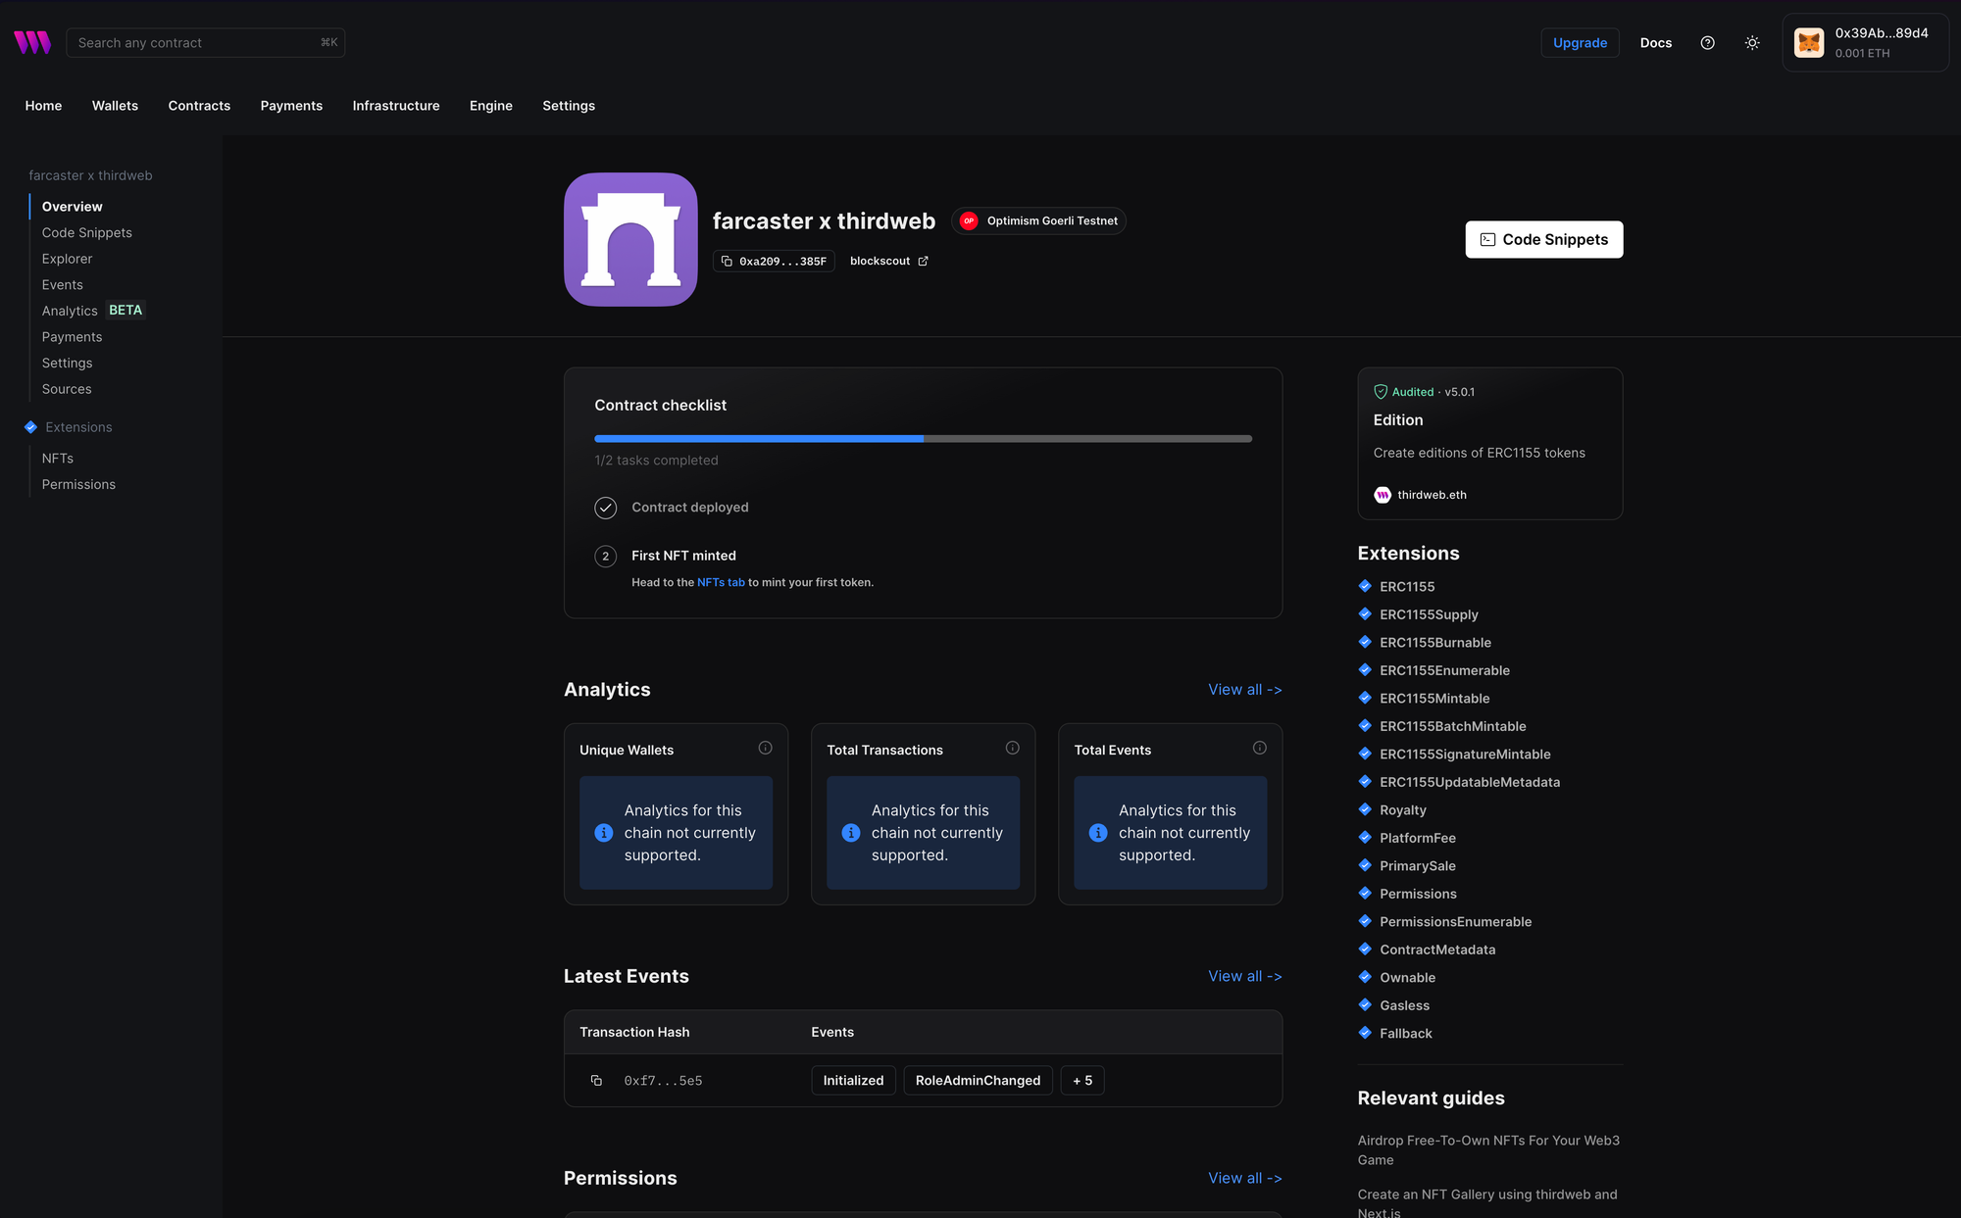
Task: Follow the NFTs tab link in checklist
Action: click(x=721, y=582)
